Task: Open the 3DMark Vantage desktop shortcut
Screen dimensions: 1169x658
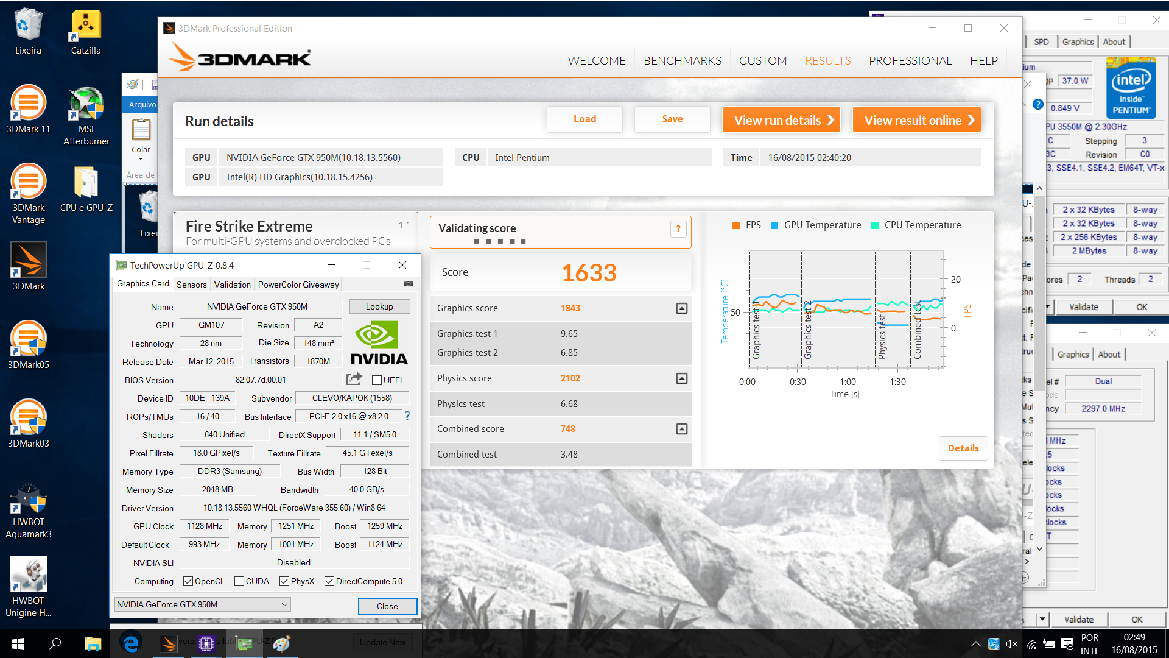Action: [28, 194]
